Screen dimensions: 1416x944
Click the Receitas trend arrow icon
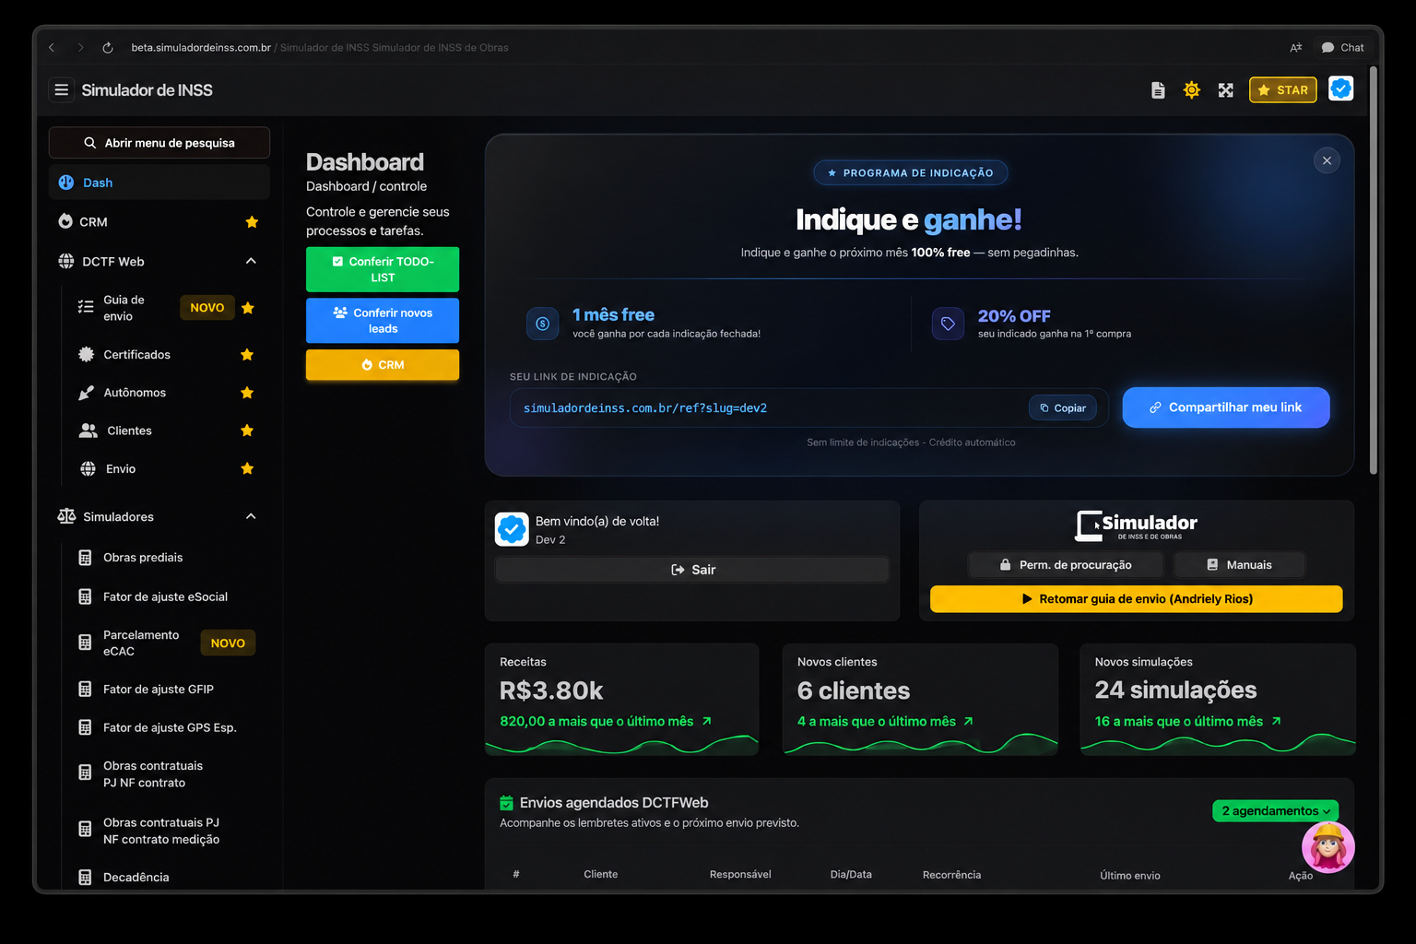[x=707, y=721]
